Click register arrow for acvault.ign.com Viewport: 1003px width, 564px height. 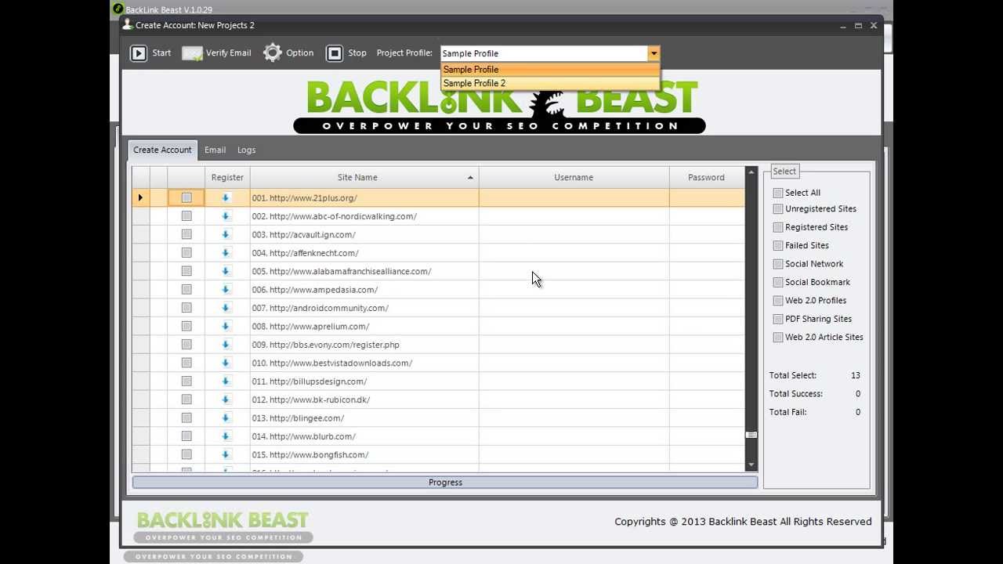click(226, 234)
